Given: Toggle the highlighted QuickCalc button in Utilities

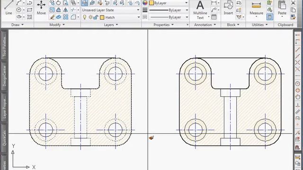Looking at the screenshot, I should pyautogui.click(x=270, y=17).
